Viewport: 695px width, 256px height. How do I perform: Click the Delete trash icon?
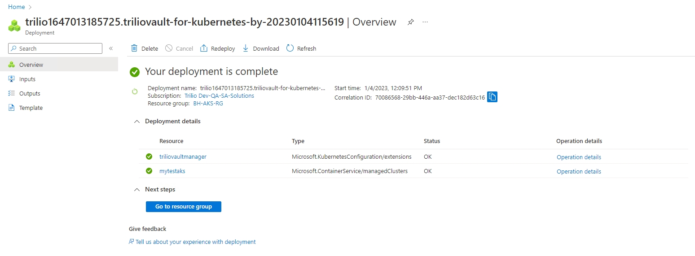click(134, 48)
